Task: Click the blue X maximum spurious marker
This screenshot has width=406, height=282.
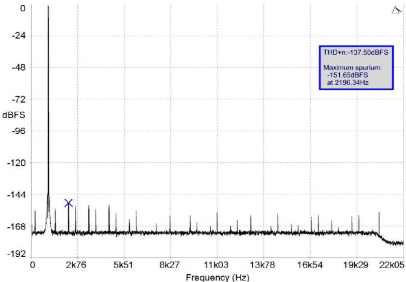Action: [68, 203]
